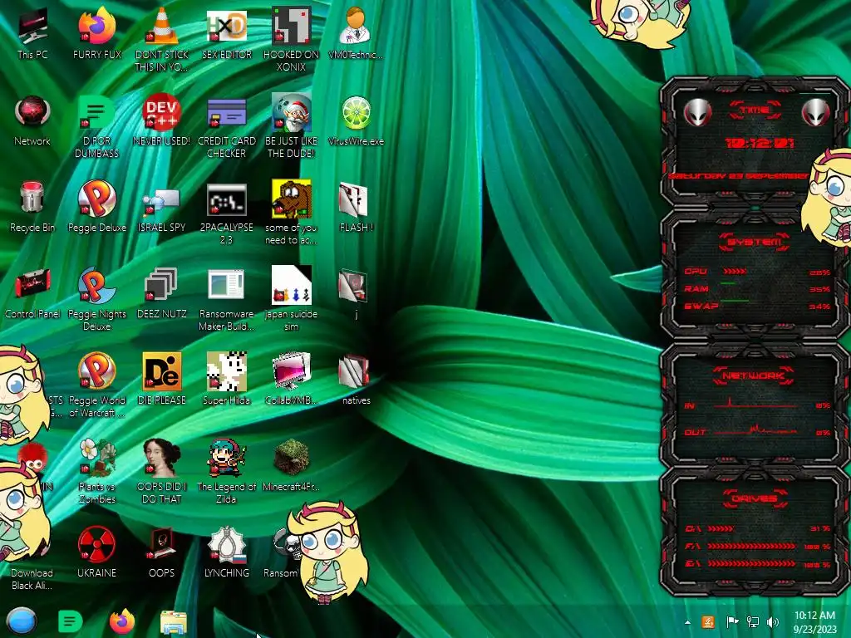This screenshot has width=851, height=638.
Task: Open the Download Black Ali... icon
Action: coord(32,579)
